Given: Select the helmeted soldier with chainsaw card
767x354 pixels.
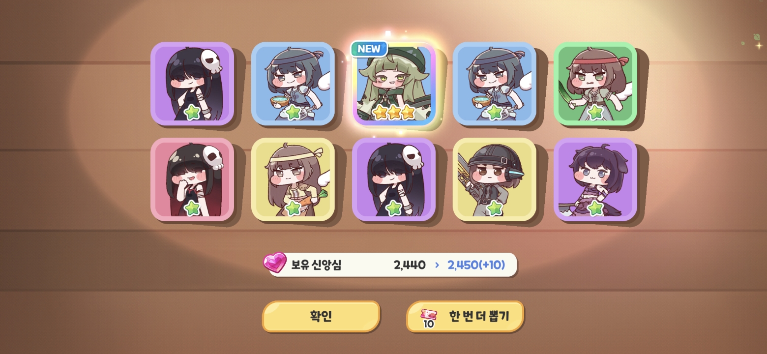Looking at the screenshot, I should click(x=495, y=179).
